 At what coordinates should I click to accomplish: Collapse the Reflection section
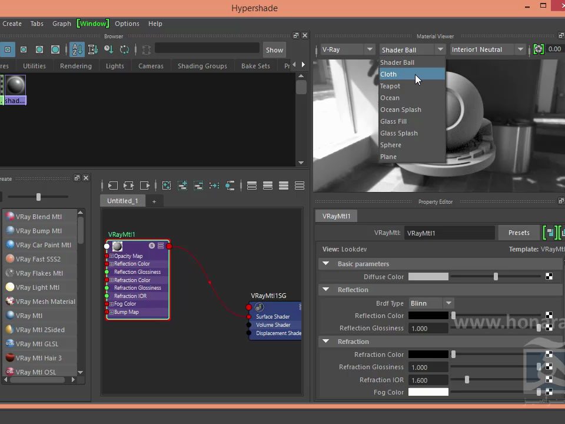click(325, 290)
